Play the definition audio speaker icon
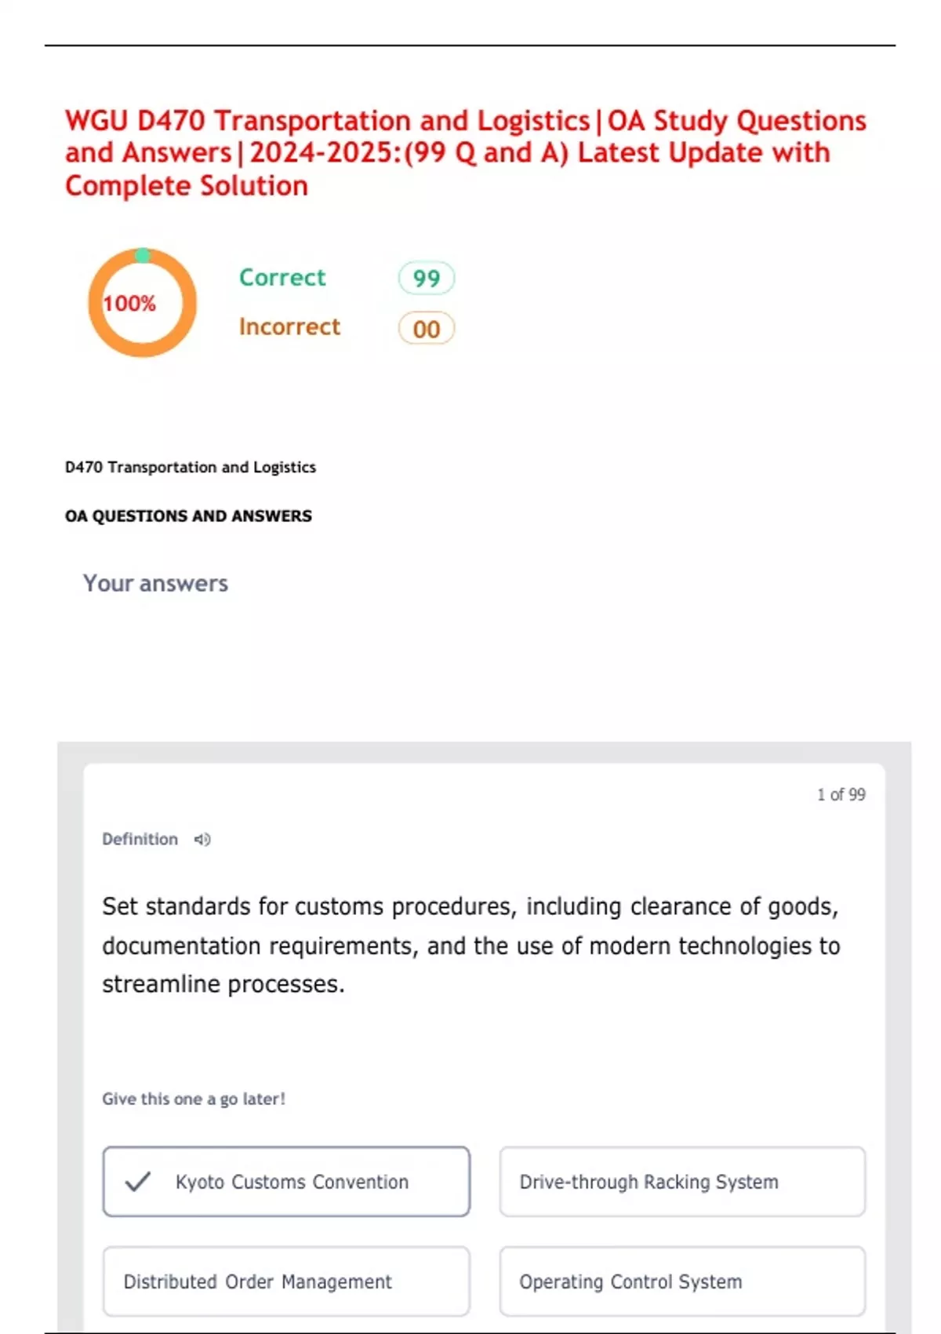941x1334 pixels. tap(202, 840)
